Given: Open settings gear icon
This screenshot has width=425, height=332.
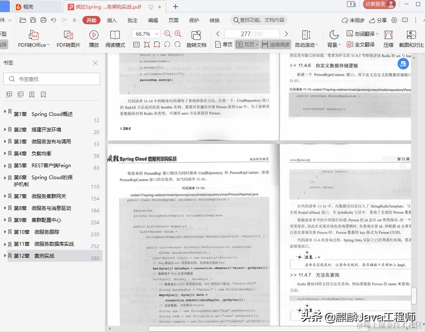Looking at the screenshot, I should [394, 20].
